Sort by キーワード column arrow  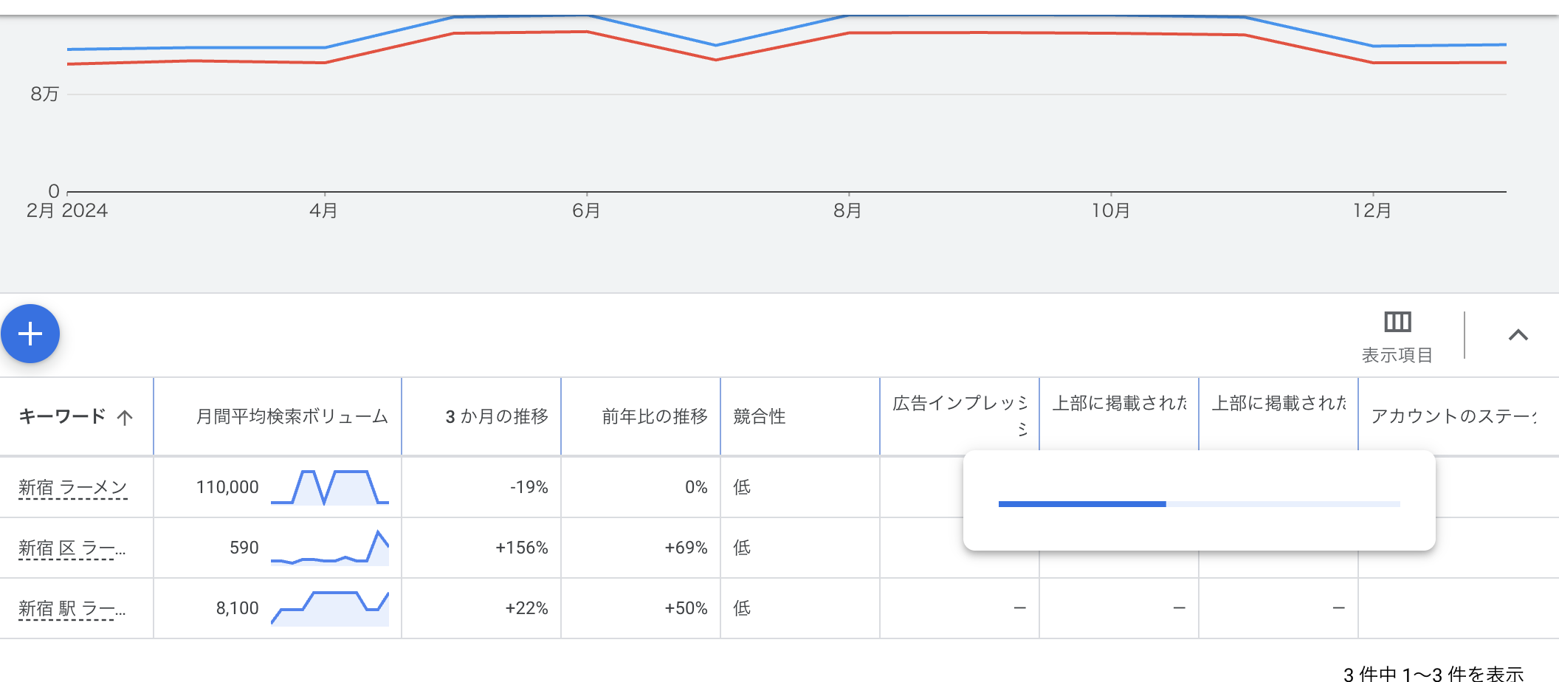coord(125,418)
